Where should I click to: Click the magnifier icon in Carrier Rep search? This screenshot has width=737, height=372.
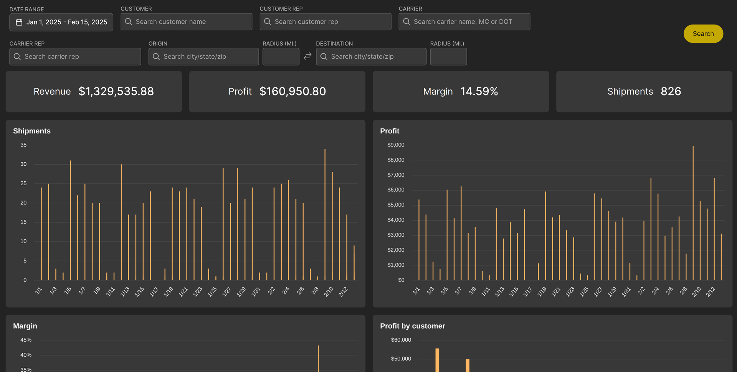tap(17, 56)
